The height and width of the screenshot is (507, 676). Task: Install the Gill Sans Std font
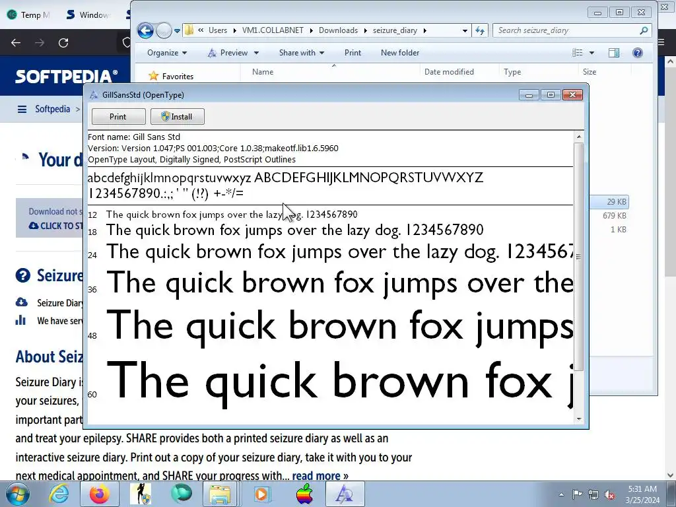click(177, 116)
